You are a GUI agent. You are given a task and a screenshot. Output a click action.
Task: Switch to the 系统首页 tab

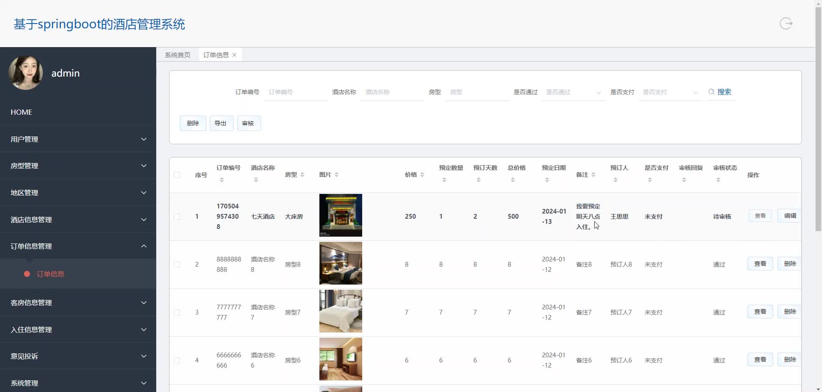pyautogui.click(x=178, y=55)
